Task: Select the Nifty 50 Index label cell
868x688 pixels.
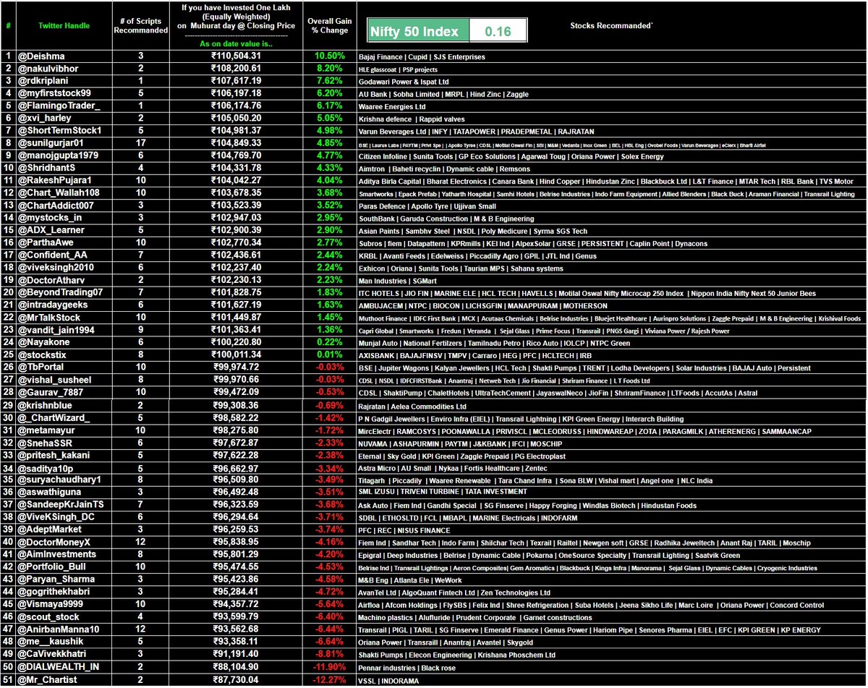Action: pyautogui.click(x=418, y=32)
